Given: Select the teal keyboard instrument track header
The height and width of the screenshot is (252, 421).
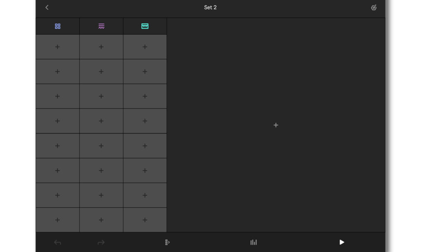Looking at the screenshot, I should point(145,26).
